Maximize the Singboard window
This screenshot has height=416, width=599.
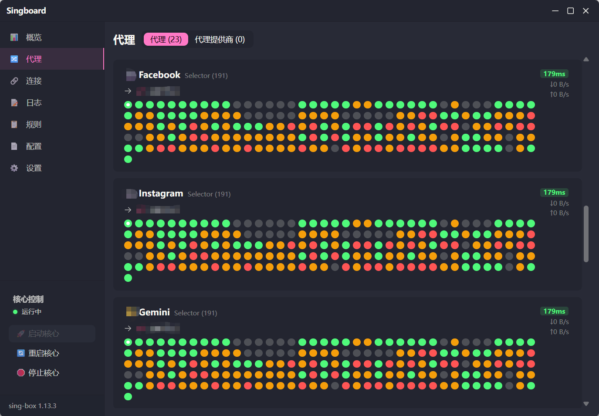(570, 11)
